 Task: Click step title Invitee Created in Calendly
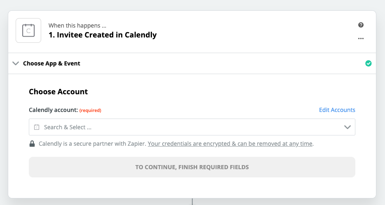103,35
